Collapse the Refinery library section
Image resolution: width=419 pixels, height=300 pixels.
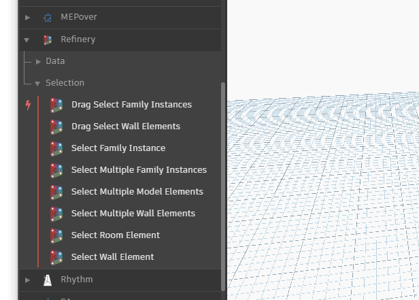27,39
